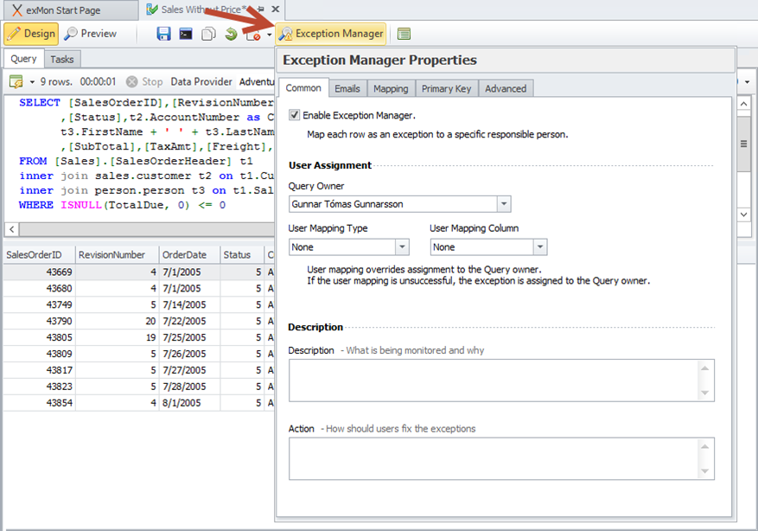The image size is (758, 531).
Task: Click into the Description text box
Action: pos(493,381)
